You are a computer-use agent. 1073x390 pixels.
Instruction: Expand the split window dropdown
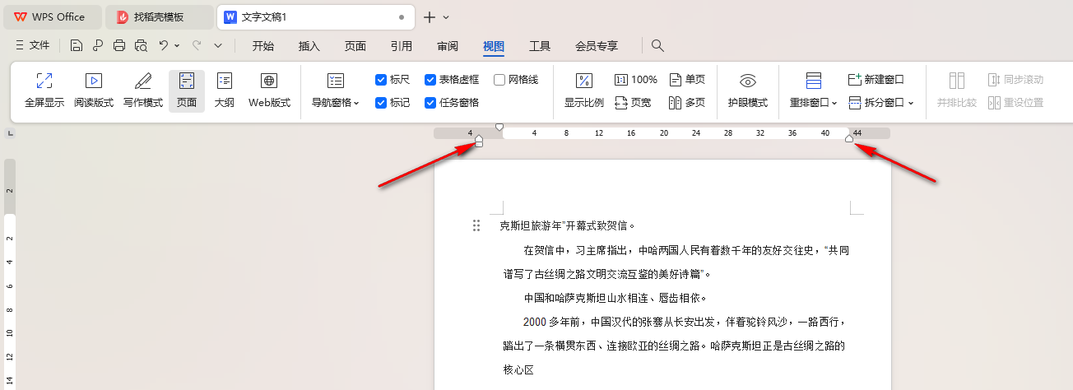(x=882, y=103)
